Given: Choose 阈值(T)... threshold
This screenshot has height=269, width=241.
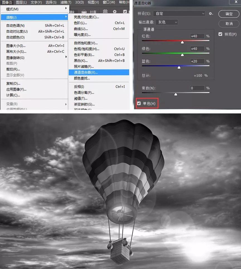Looking at the screenshot, I should coord(99,99).
